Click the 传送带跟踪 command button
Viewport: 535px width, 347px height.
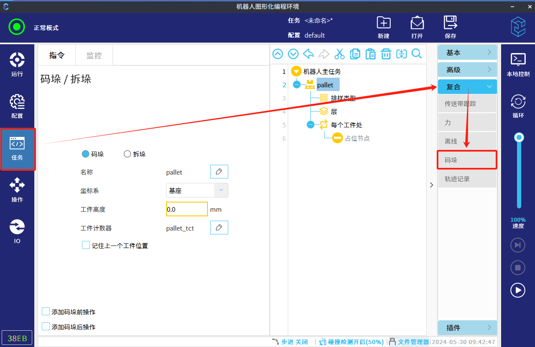tap(467, 104)
